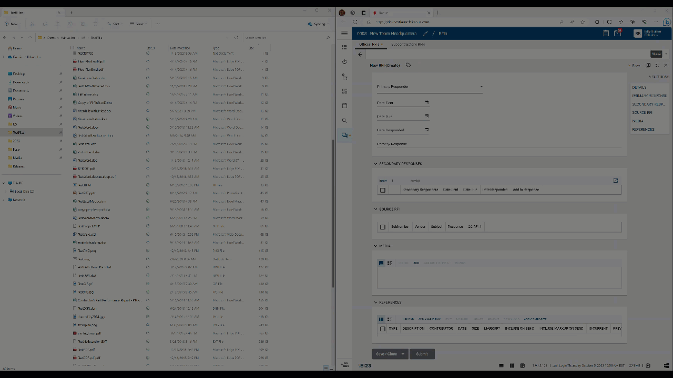The width and height of the screenshot is (673, 378).
Task: Switch Media section to thumbnail view icon
Action: [x=381, y=263]
